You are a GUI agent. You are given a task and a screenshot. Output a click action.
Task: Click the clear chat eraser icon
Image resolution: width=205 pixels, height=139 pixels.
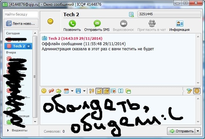click(113, 91)
